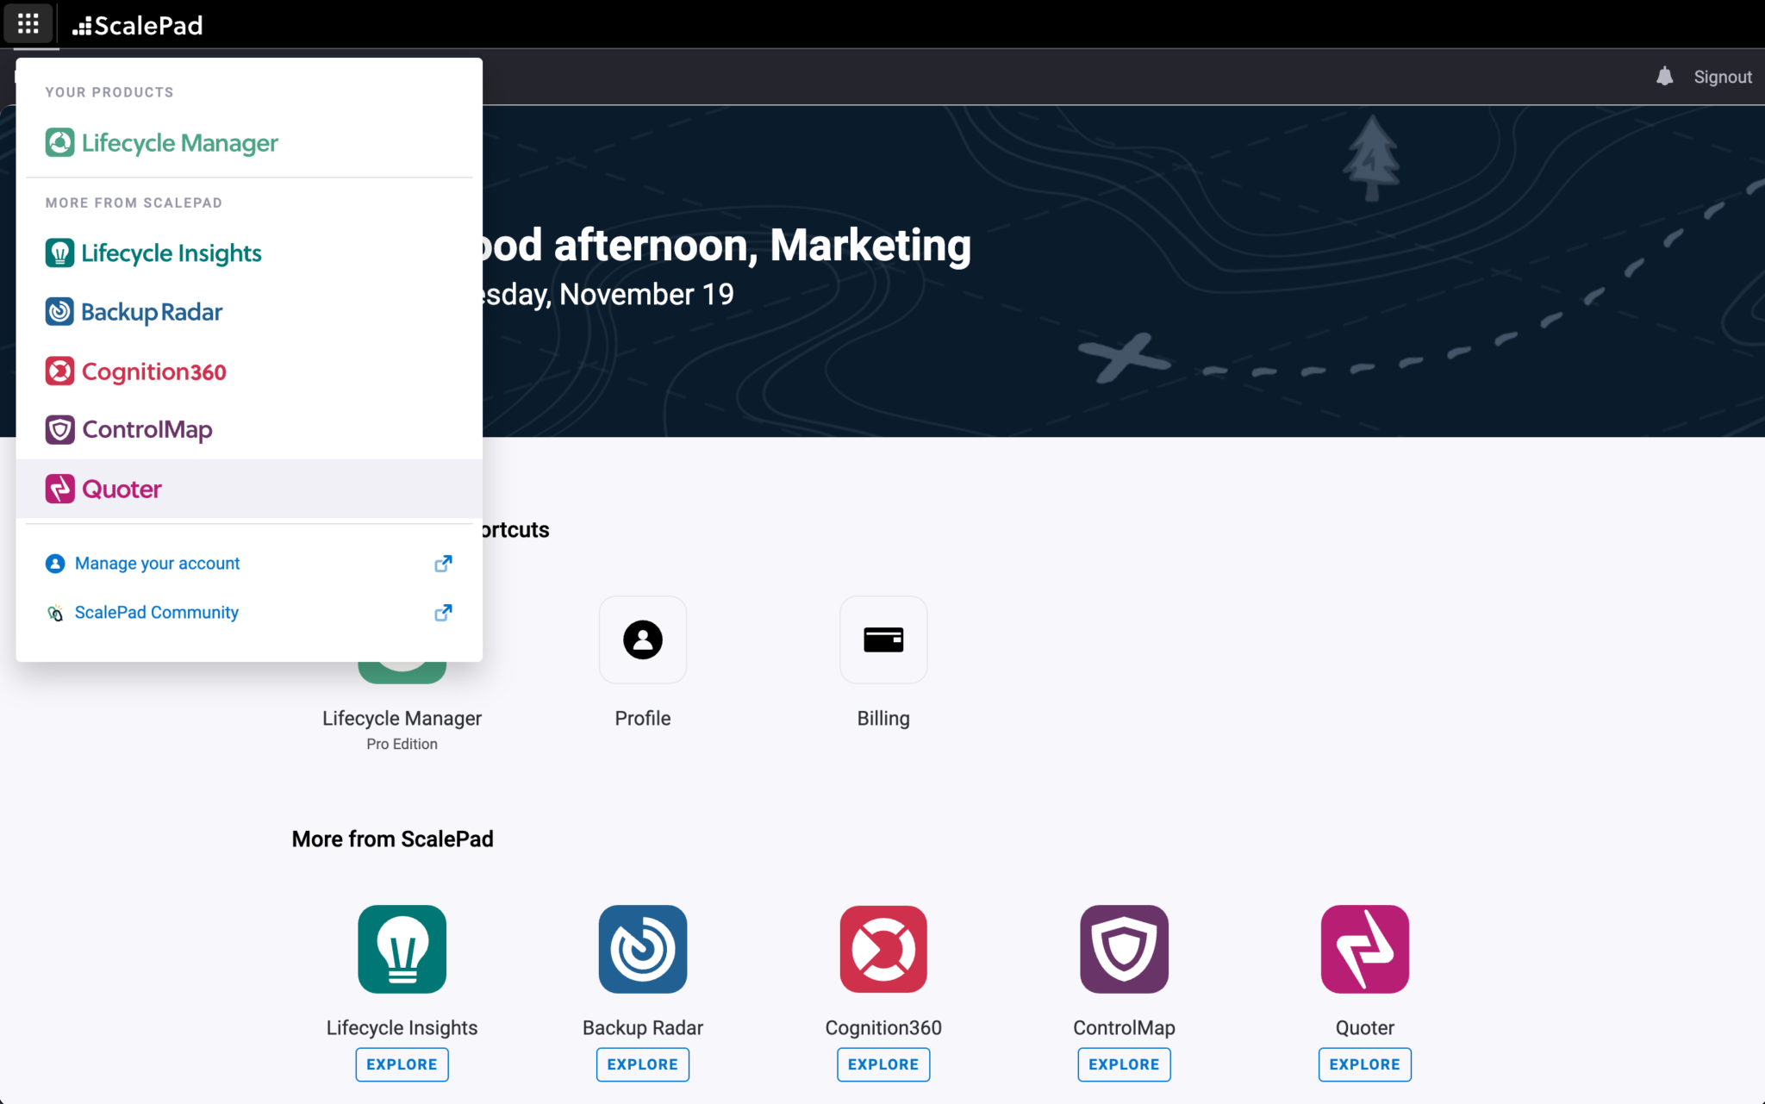Viewport: 1765px width, 1104px height.
Task: Select the ControlMap shield icon
Action: (59, 429)
